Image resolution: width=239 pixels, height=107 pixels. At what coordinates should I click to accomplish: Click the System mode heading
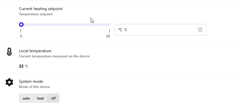coord(31,81)
